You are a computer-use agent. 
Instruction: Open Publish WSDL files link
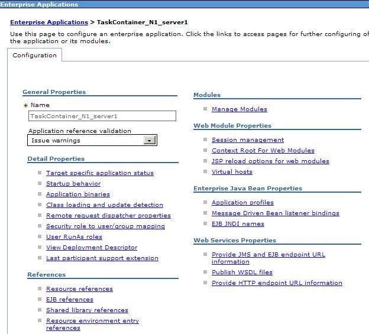(x=242, y=272)
